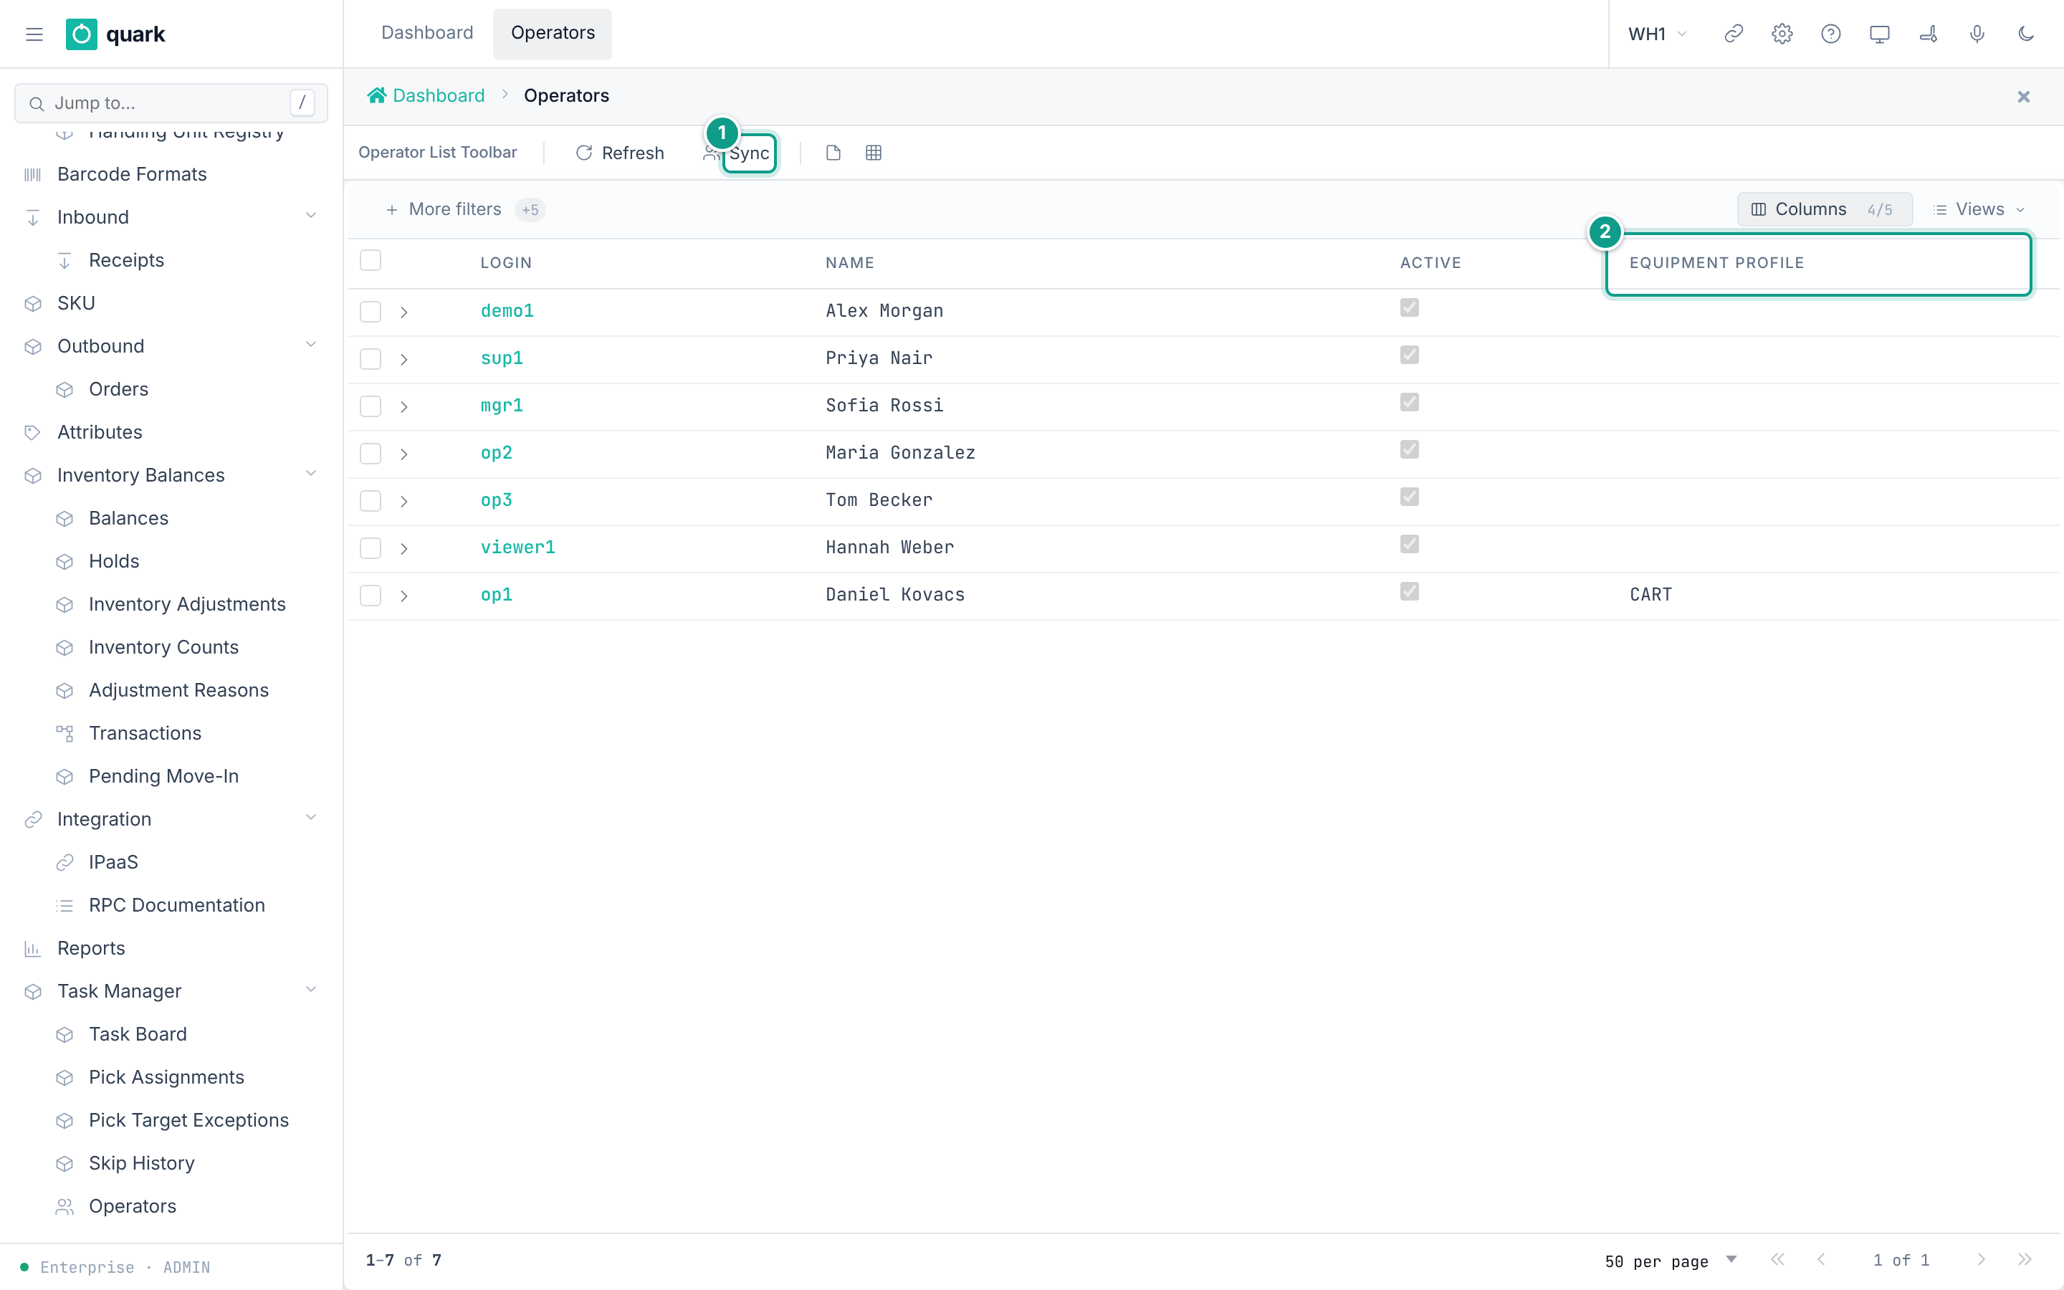Open settings gear in header
Screen dimensions: 2064x1290
[x=1782, y=34]
